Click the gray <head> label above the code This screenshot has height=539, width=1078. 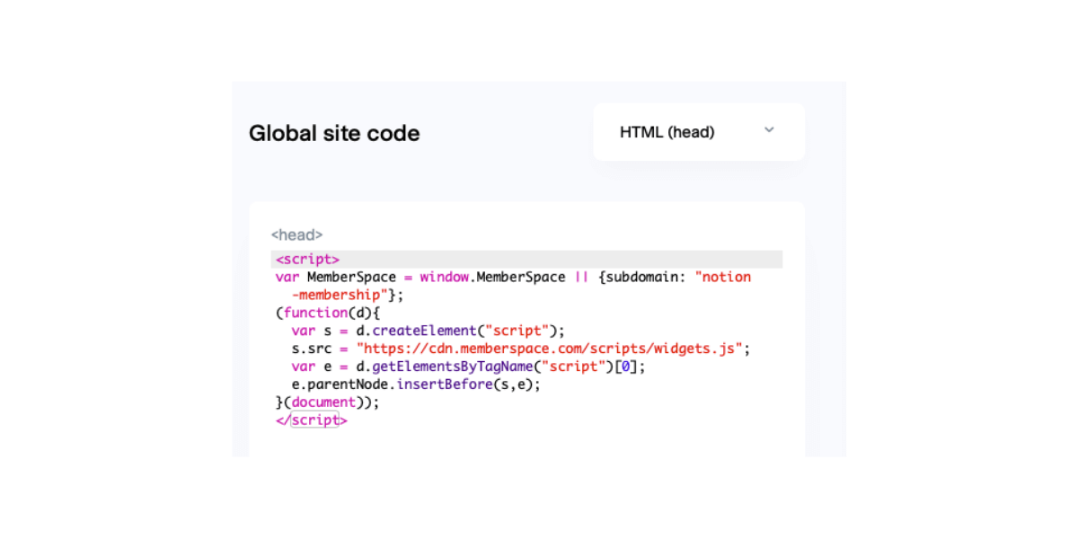[296, 234]
